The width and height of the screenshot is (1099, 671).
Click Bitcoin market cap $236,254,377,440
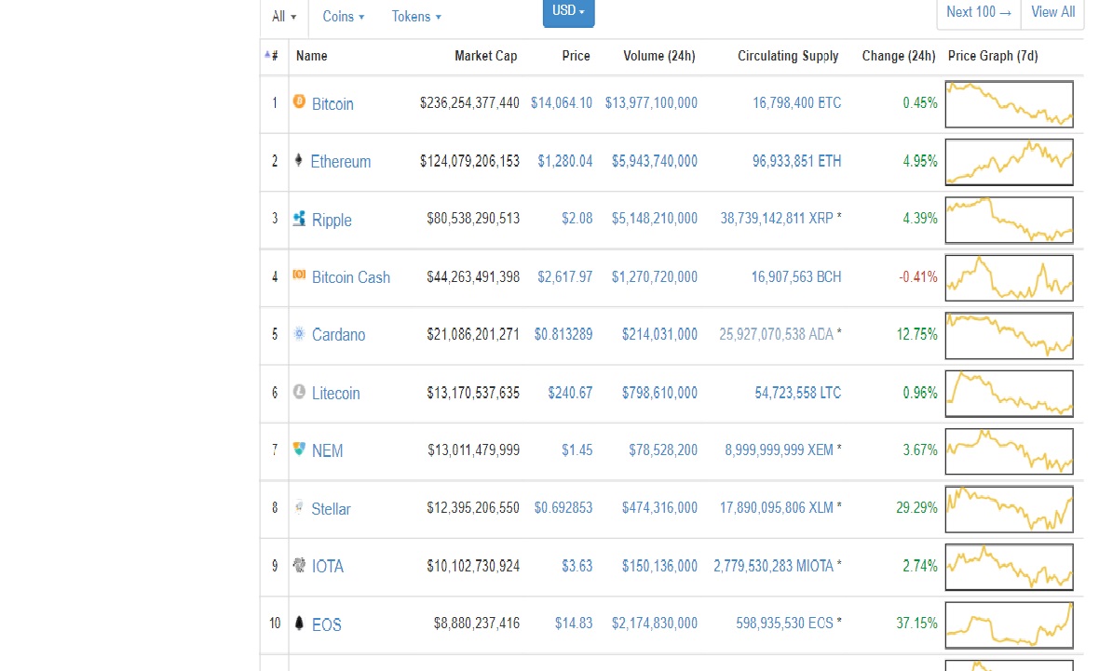click(x=469, y=103)
